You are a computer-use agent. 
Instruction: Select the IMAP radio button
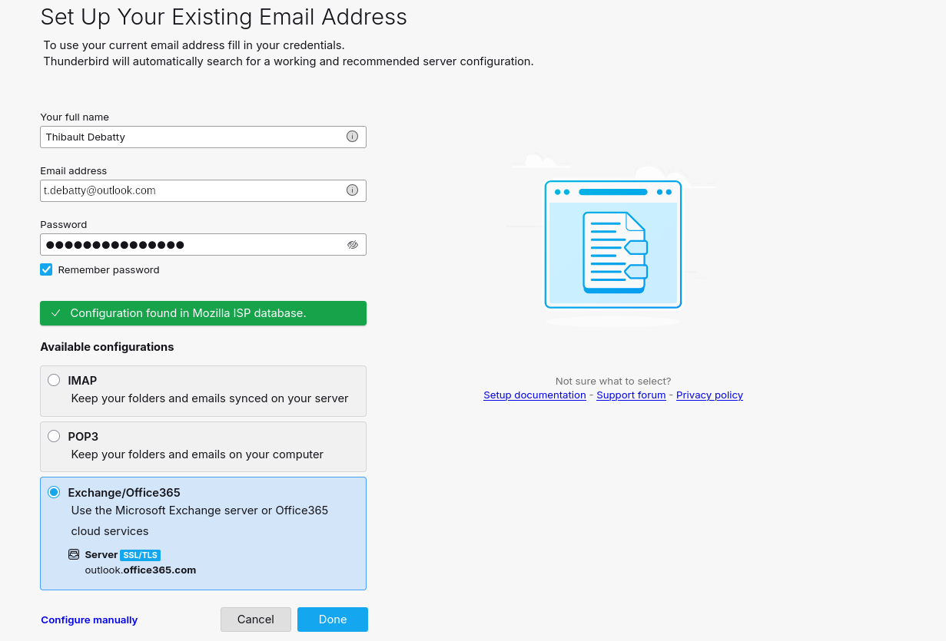click(x=54, y=380)
